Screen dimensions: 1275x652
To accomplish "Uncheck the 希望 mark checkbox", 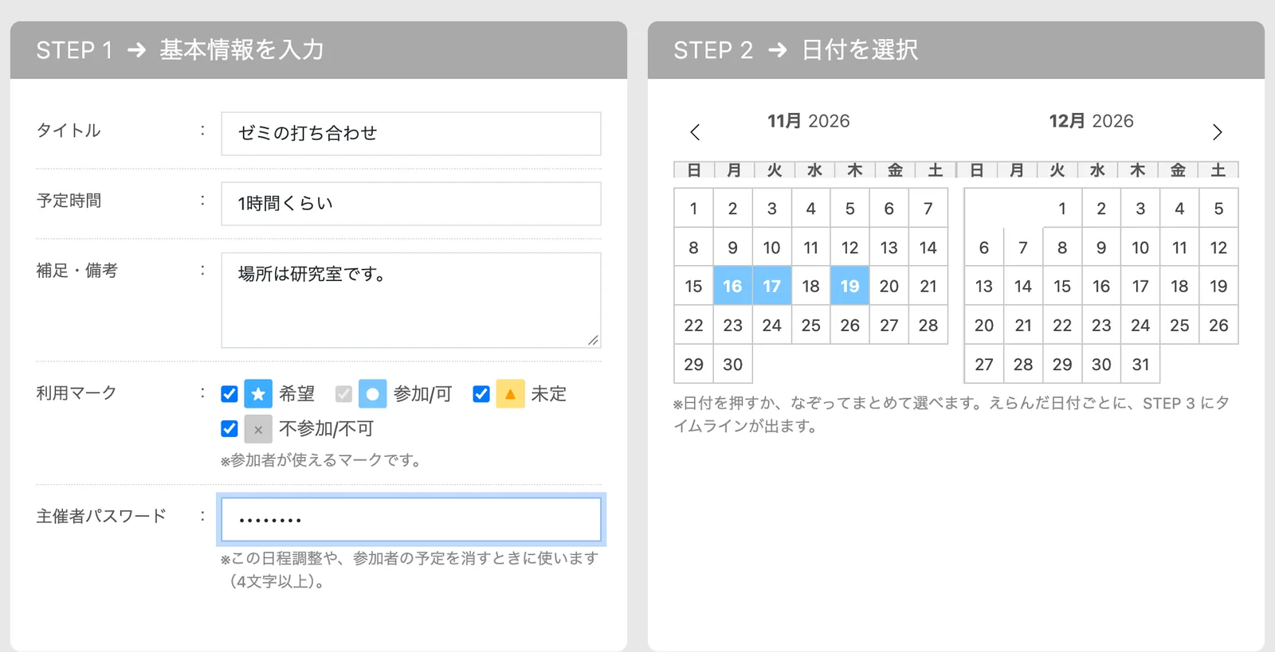I will (229, 394).
